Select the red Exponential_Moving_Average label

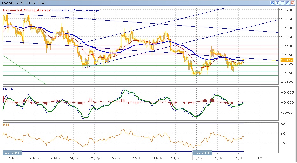(27, 10)
